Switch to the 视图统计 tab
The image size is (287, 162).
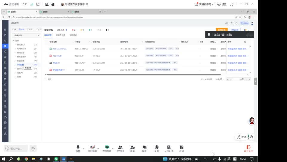click(73, 35)
